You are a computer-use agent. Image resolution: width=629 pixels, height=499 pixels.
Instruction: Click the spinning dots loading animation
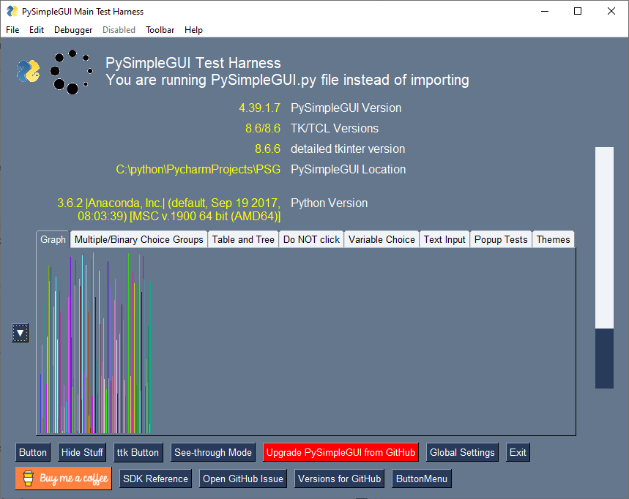click(x=71, y=71)
